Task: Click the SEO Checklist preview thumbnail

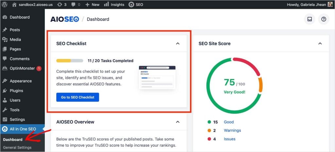Action: click(x=157, y=77)
